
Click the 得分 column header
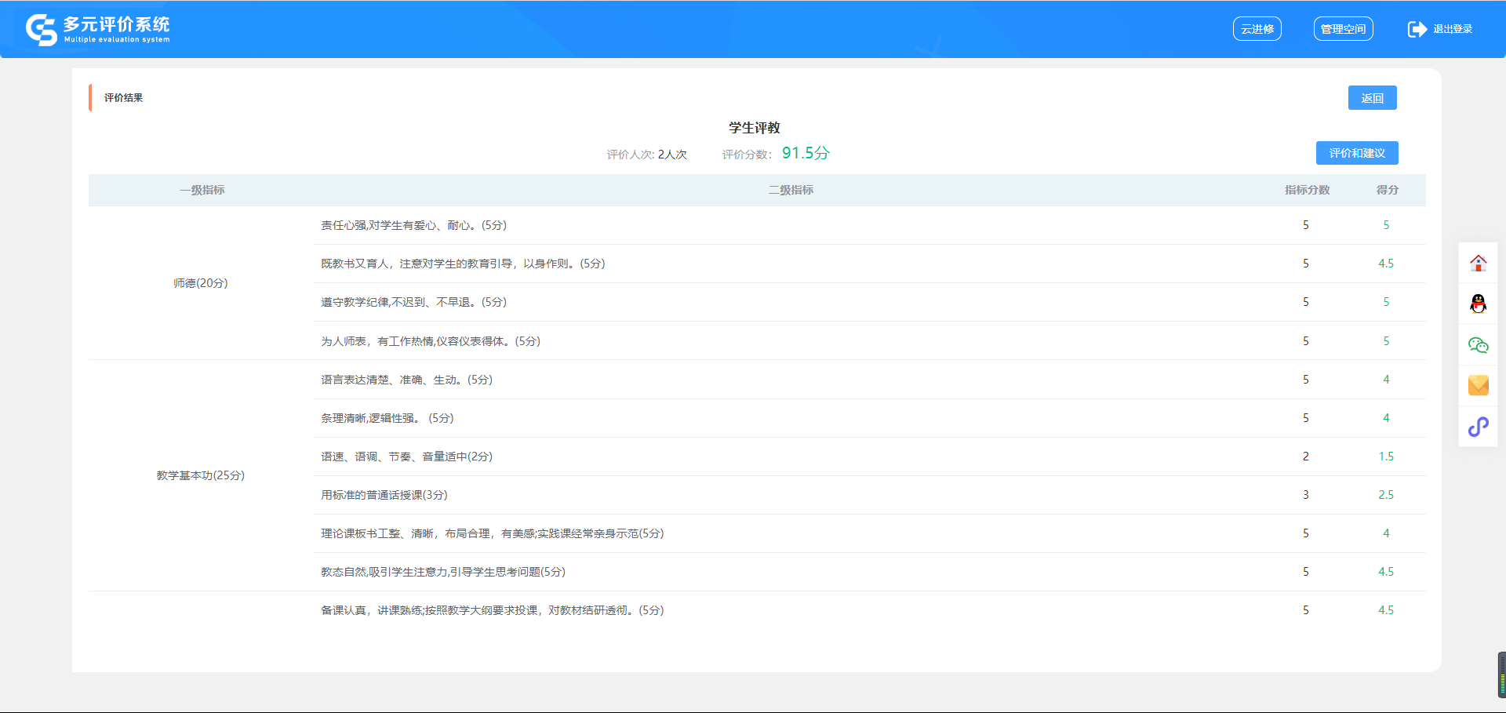coord(1387,190)
